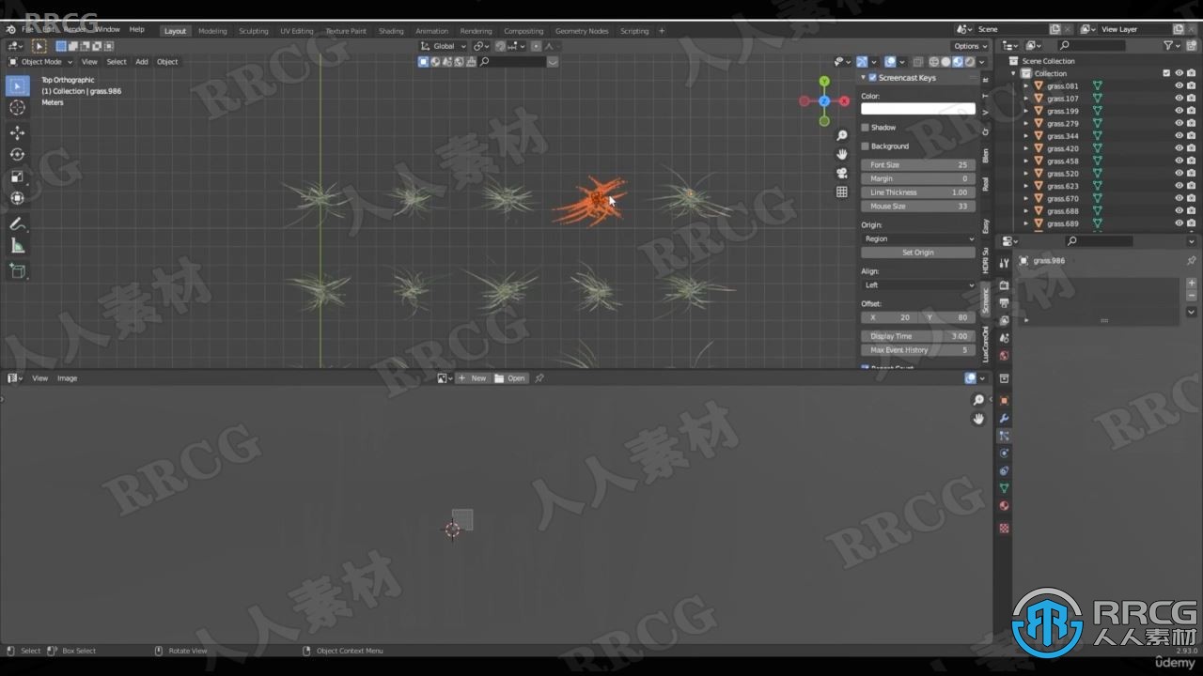Screen dimensions: 1203x676
Task: Select the Cursor tool in toolbar
Action: pyautogui.click(x=17, y=108)
